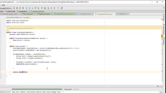
Task: Open Project Structure toolbar icon
Action: (x=45, y=8)
